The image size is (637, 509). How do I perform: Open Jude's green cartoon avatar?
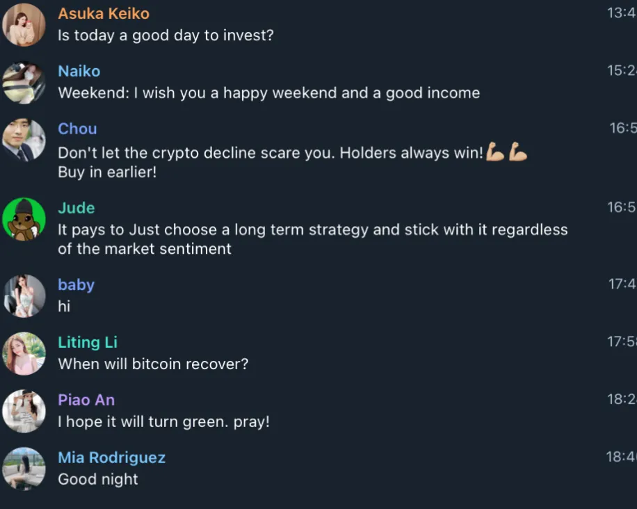(24, 219)
